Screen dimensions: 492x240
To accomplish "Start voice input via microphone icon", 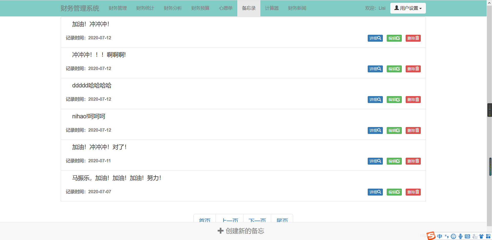I will coord(460,236).
